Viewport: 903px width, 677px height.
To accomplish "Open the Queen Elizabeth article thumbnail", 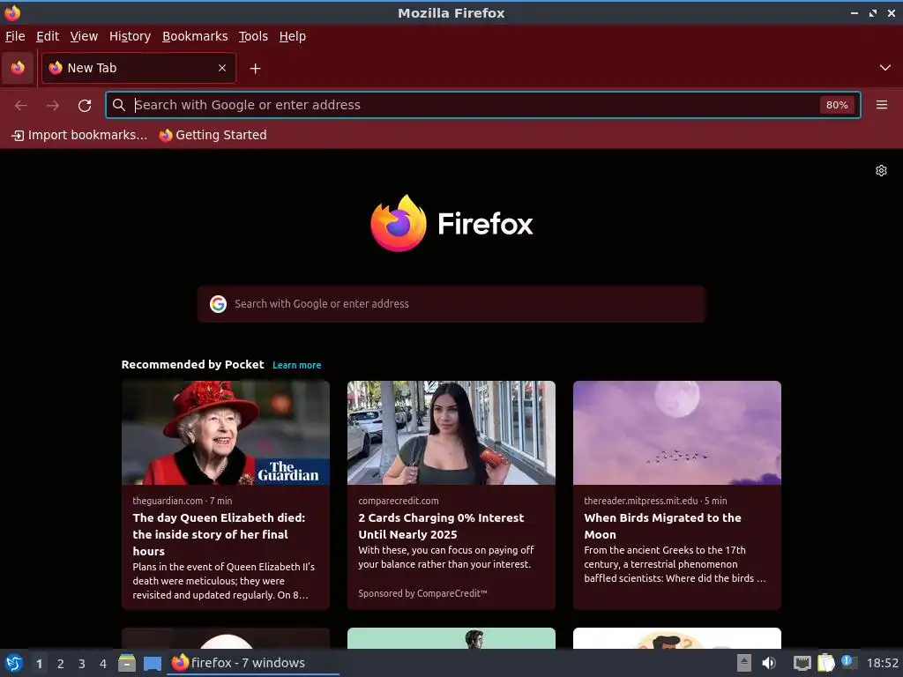I will (226, 432).
